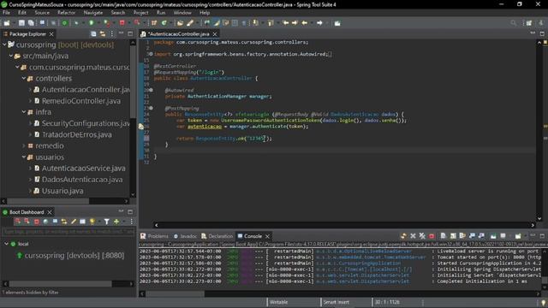
Task: Close the Package Explorer tab
Action: coord(51,34)
